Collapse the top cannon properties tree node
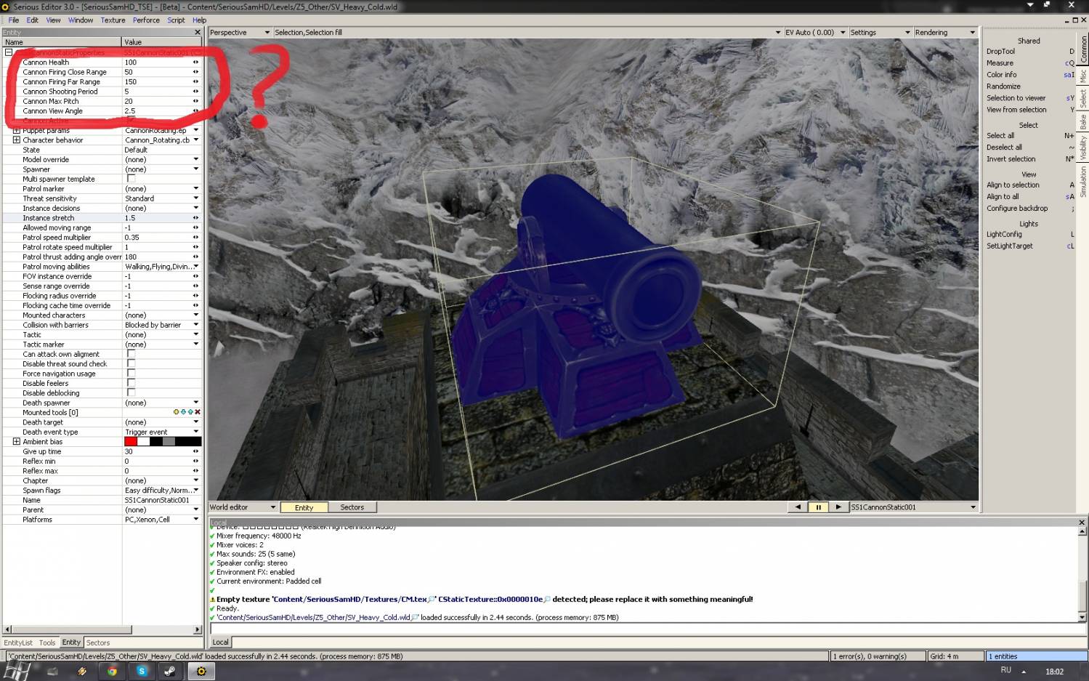1089x681 pixels. (x=9, y=52)
